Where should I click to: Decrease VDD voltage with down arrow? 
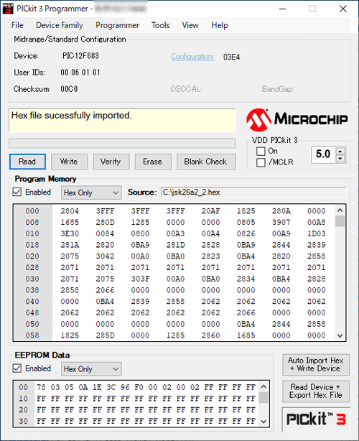(x=340, y=159)
